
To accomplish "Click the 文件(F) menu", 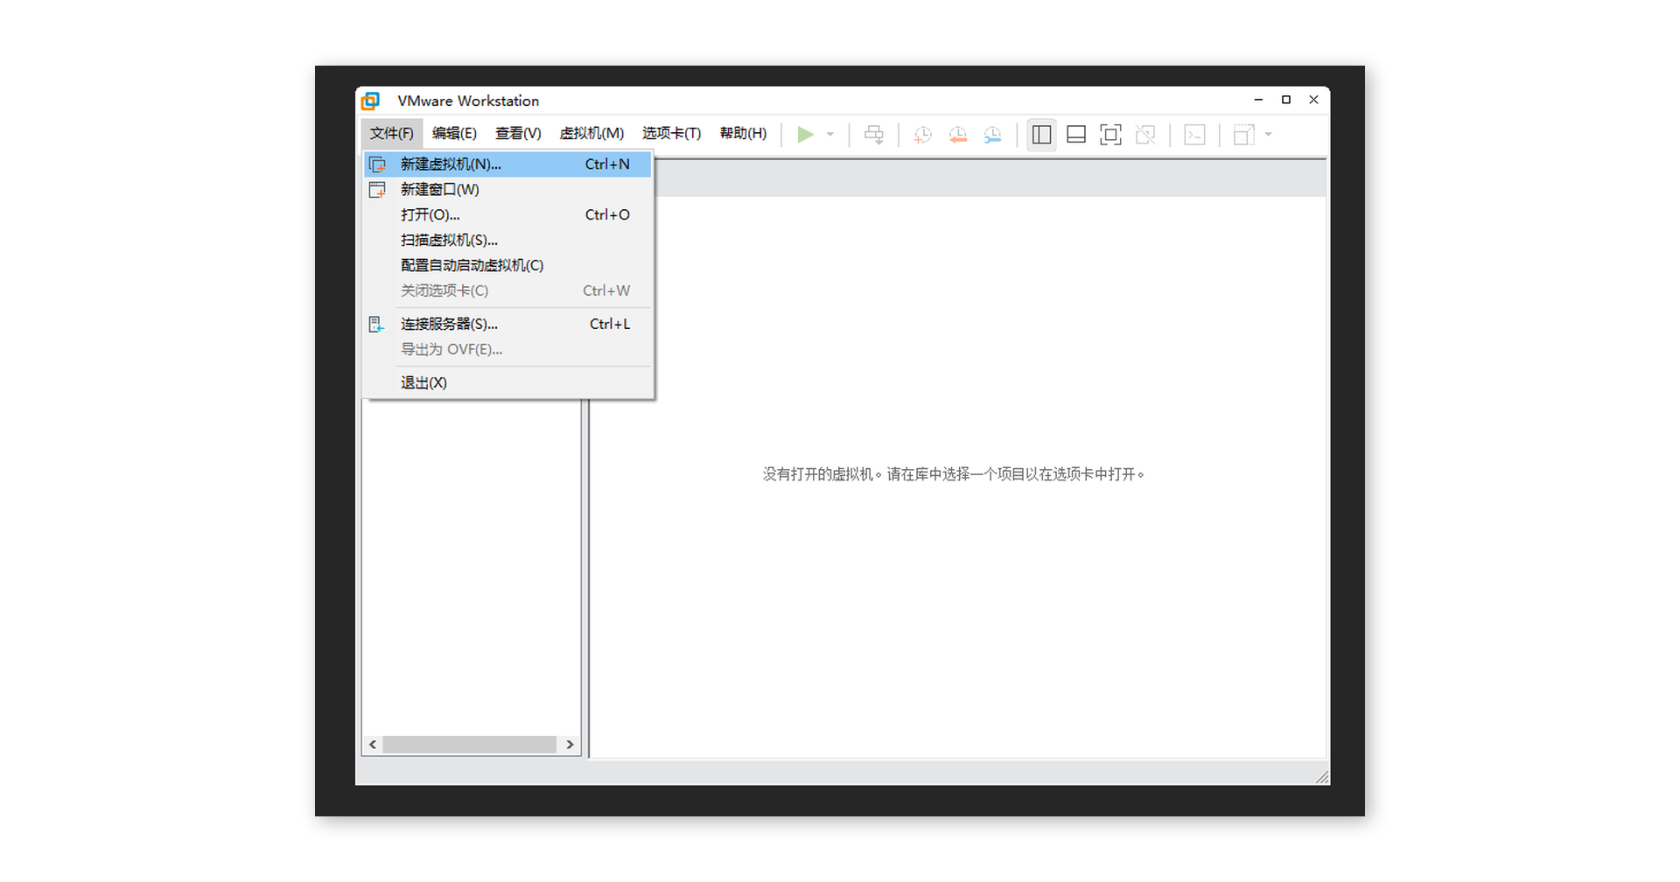I will pos(391,134).
